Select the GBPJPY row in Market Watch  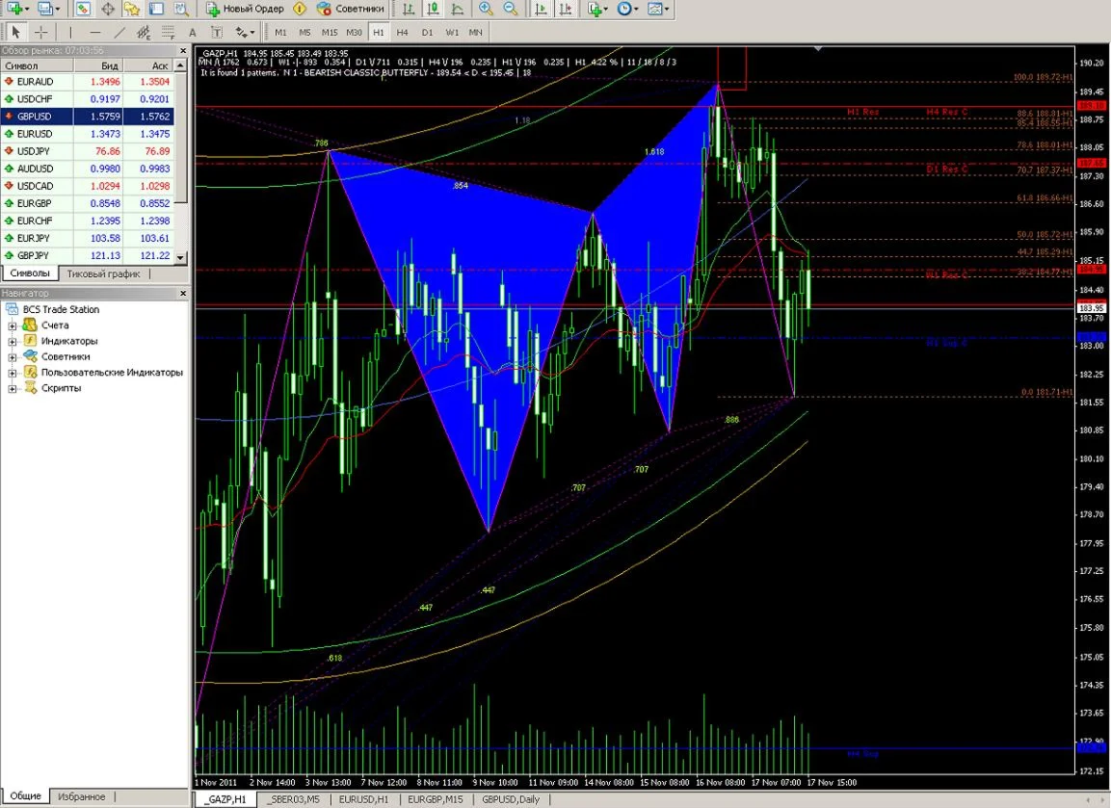click(x=87, y=255)
